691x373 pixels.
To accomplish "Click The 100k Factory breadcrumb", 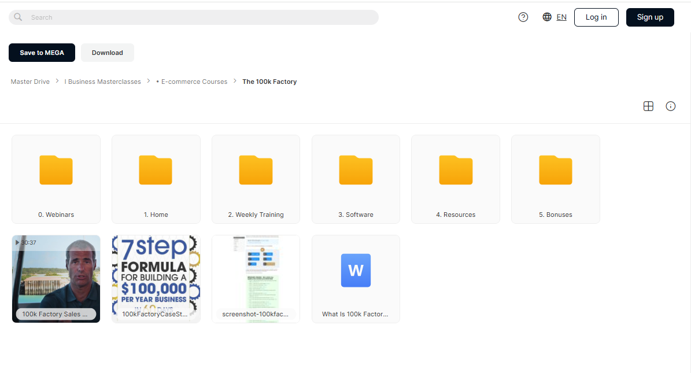I will pos(269,82).
